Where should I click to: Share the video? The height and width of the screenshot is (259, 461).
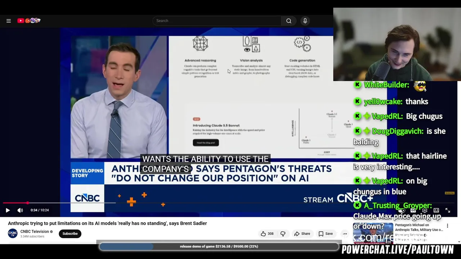click(302, 234)
